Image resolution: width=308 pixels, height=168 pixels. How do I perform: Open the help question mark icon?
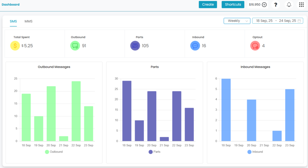(276, 5)
